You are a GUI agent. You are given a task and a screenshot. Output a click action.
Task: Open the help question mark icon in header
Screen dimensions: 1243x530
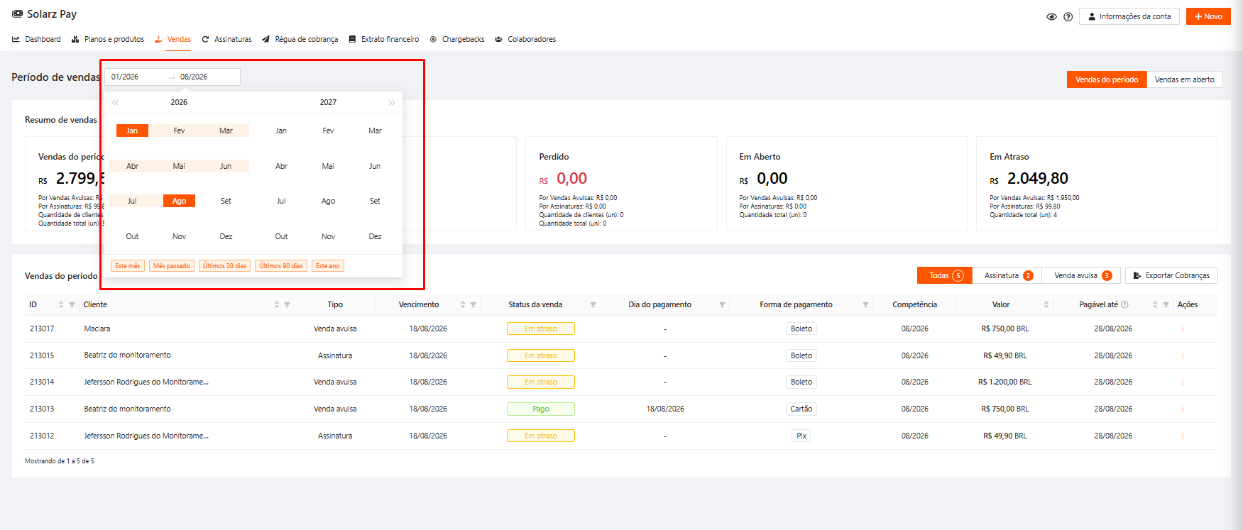point(1068,16)
